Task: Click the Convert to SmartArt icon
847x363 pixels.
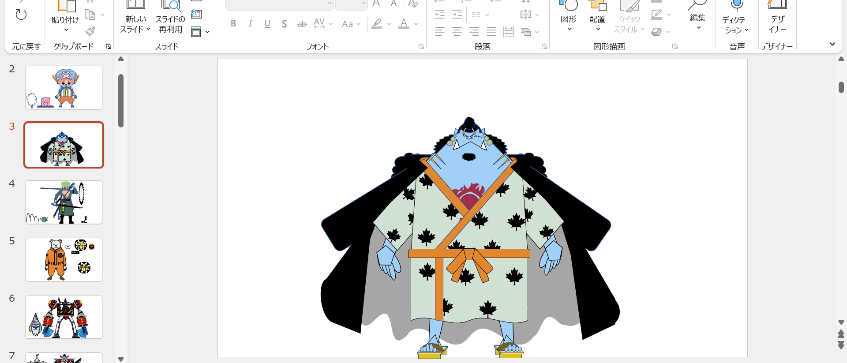Action: coord(526,31)
